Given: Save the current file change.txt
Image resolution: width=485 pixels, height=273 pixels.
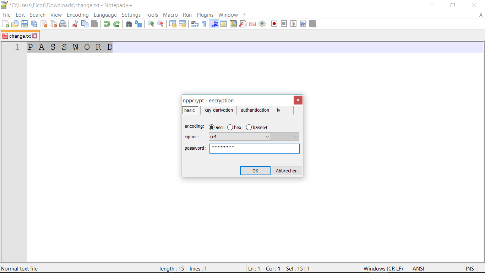Looking at the screenshot, I should [24, 23].
